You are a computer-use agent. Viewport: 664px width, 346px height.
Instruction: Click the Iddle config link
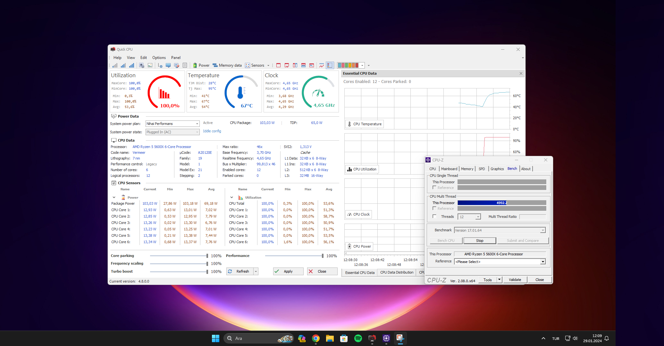coord(212,131)
